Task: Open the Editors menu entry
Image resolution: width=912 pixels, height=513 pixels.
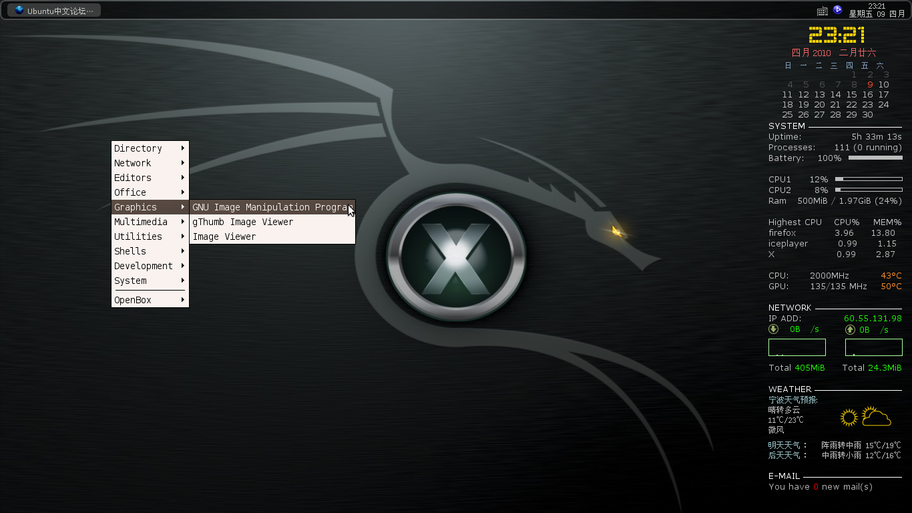Action: 150,178
